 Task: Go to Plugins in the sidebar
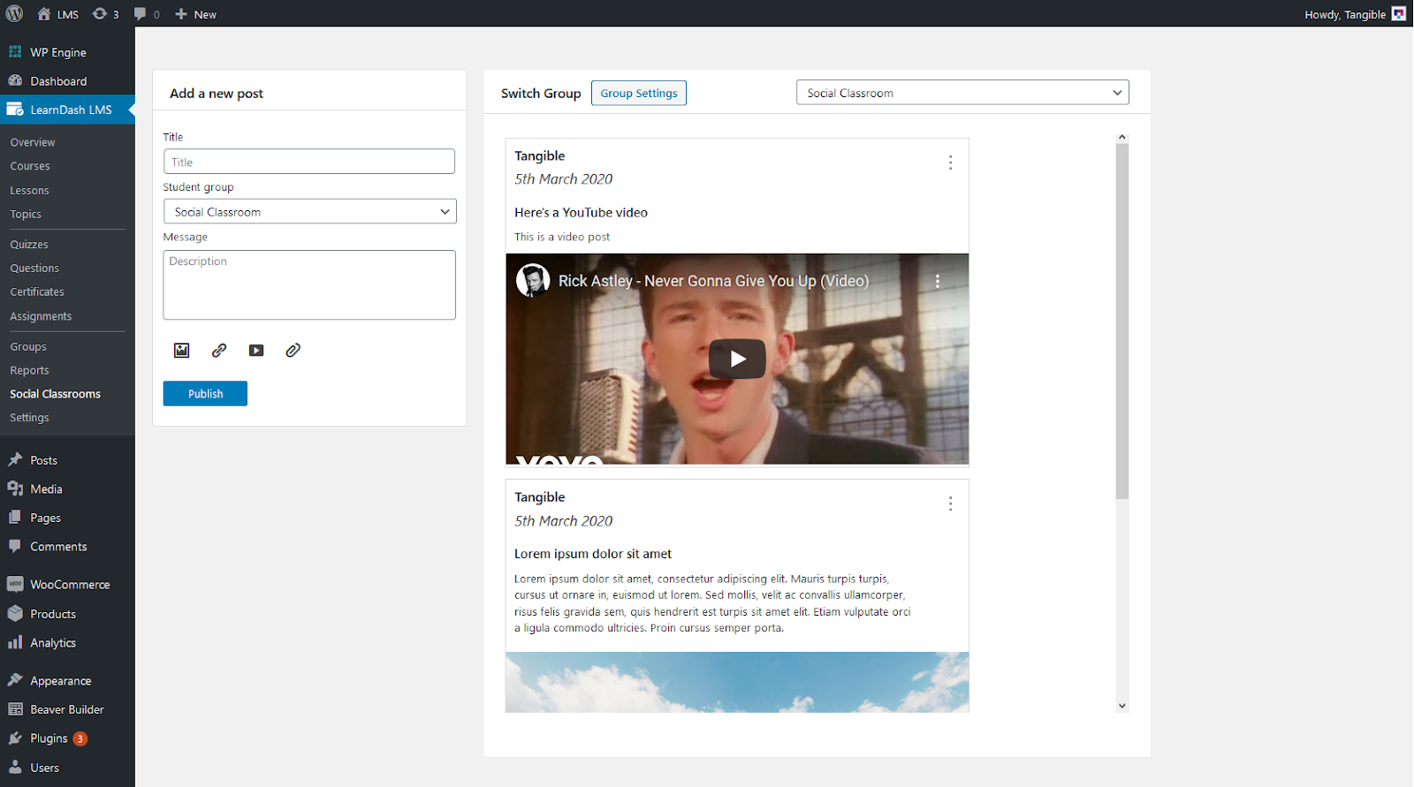[49, 738]
